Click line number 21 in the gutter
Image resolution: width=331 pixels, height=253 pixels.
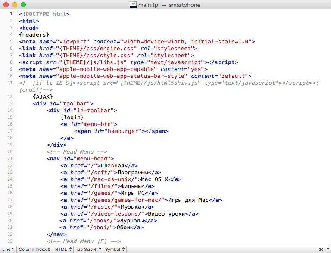(10, 158)
